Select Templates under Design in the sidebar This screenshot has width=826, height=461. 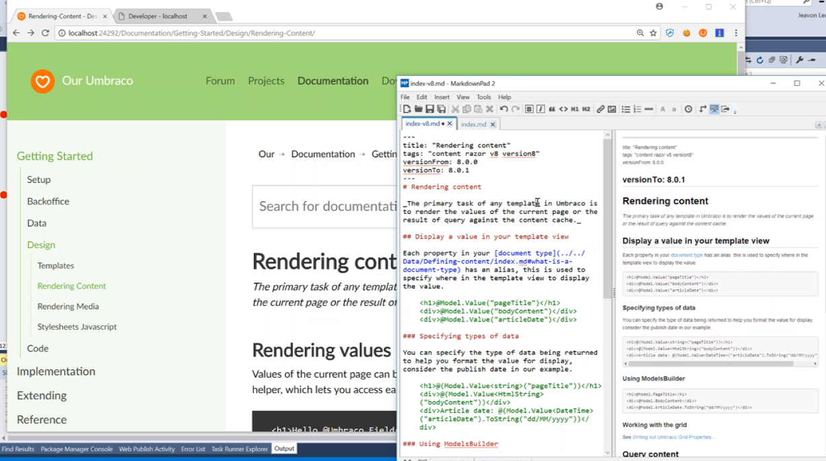coord(56,266)
